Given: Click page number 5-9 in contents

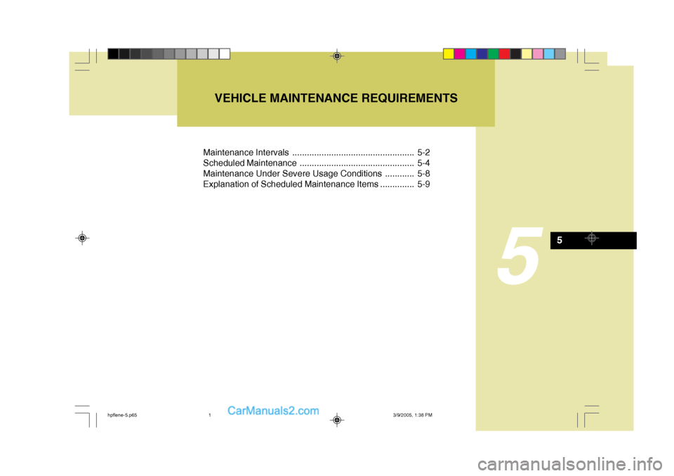Looking at the screenshot, I should (x=423, y=184).
